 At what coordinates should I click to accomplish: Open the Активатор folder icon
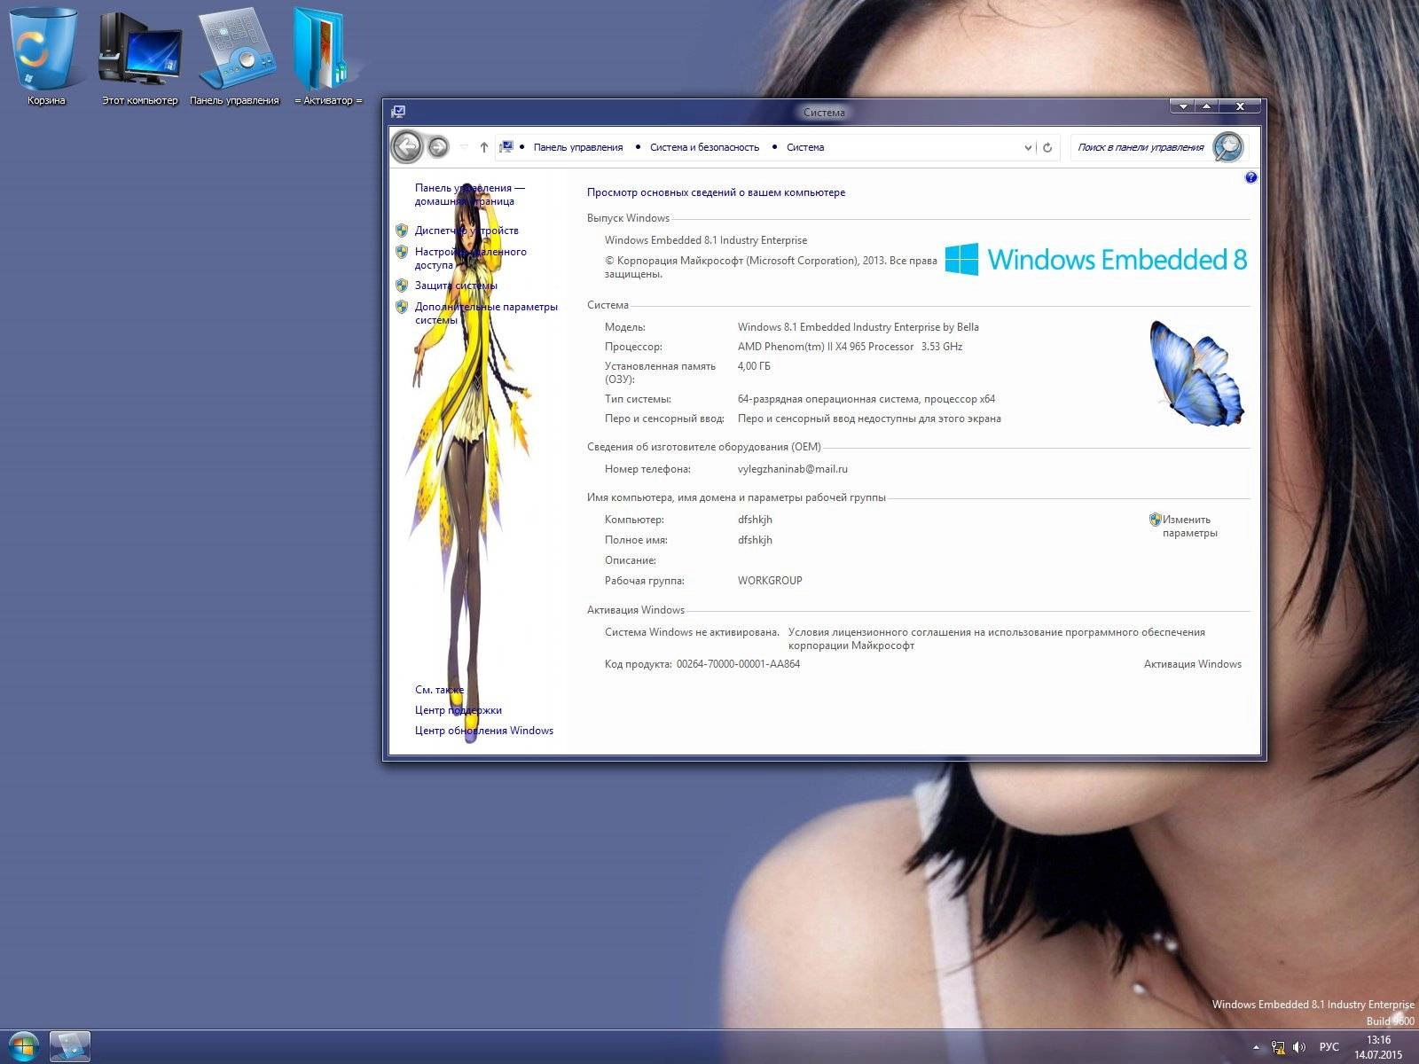[x=328, y=56]
